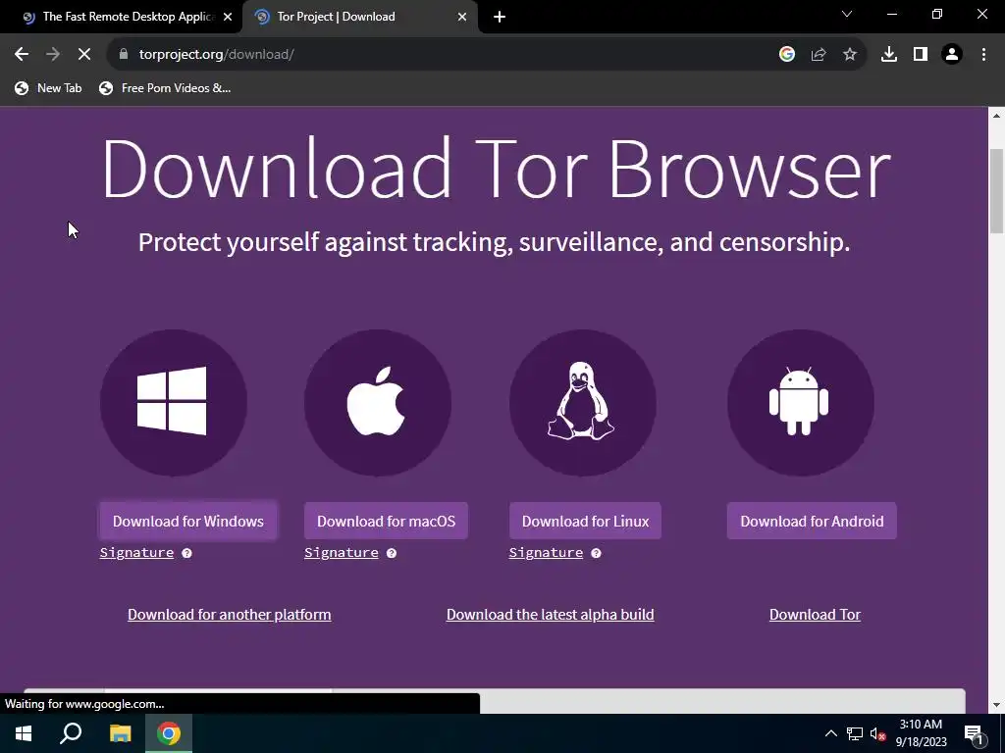Image resolution: width=1005 pixels, height=753 pixels.
Task: Click the page vertical scrollbar thumb
Action: [996, 191]
